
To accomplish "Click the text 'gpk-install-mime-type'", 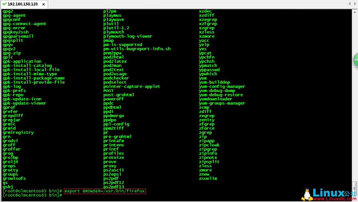I will point(30,74).
